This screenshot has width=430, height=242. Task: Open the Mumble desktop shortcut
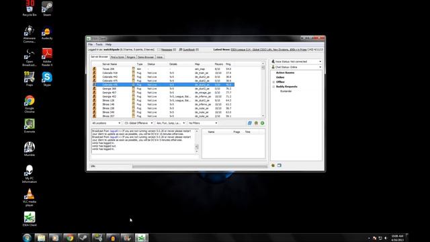click(30, 149)
